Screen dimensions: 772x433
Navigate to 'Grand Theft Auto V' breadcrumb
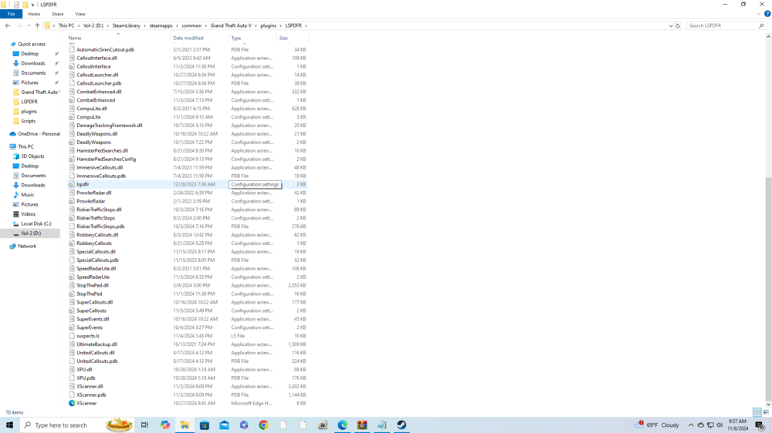pos(230,25)
